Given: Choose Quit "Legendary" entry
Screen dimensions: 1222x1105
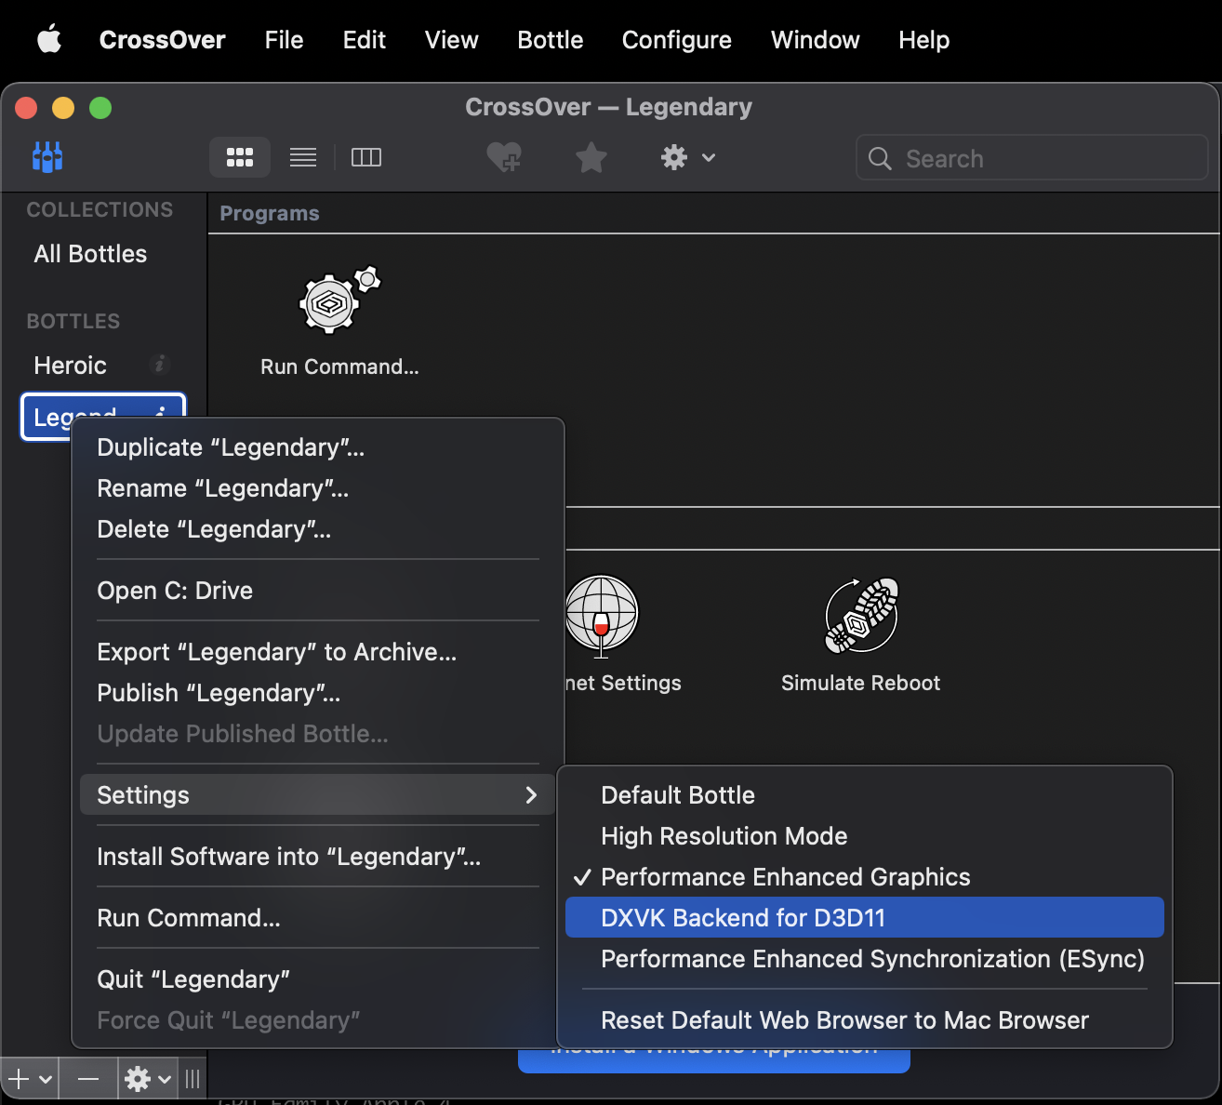Looking at the screenshot, I should point(318,979).
